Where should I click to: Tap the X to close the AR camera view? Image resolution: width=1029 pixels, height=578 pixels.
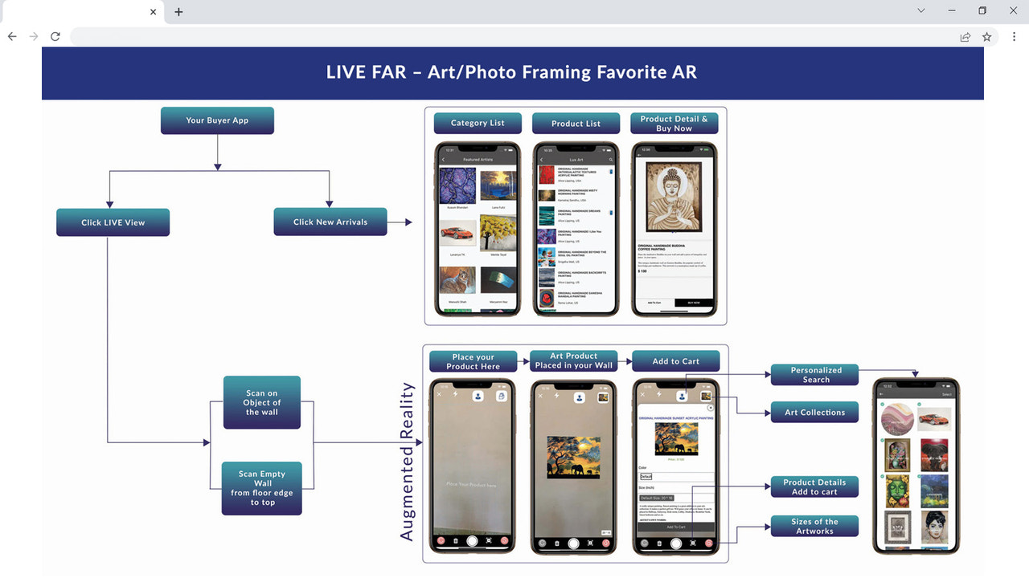440,394
